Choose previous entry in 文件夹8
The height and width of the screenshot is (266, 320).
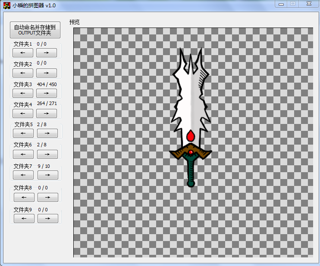point(24,197)
